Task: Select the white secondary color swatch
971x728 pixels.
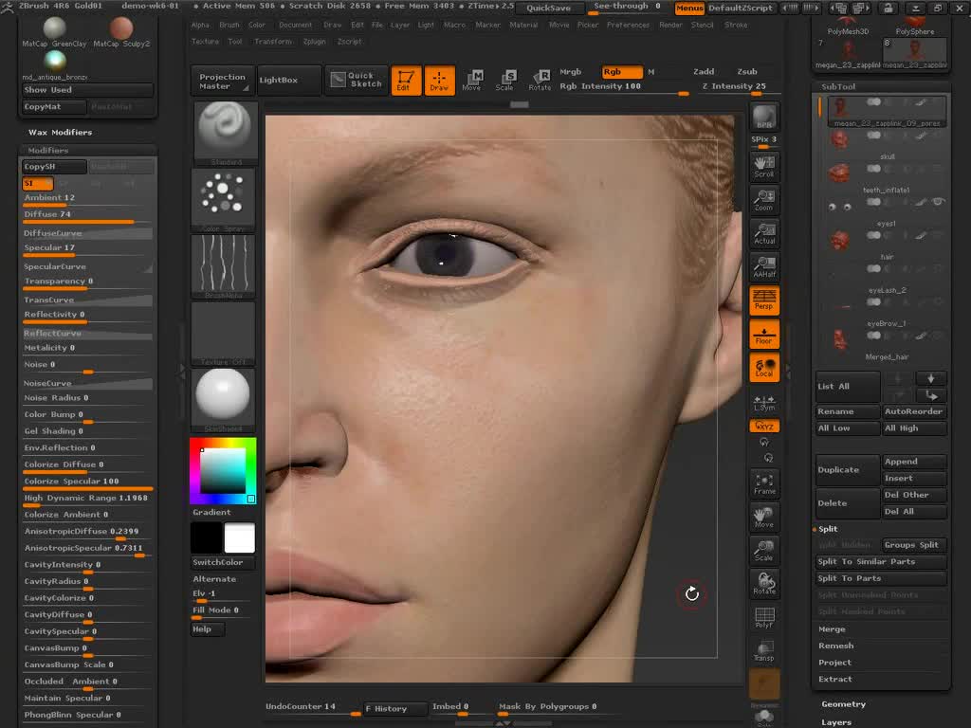Action: 239,537
